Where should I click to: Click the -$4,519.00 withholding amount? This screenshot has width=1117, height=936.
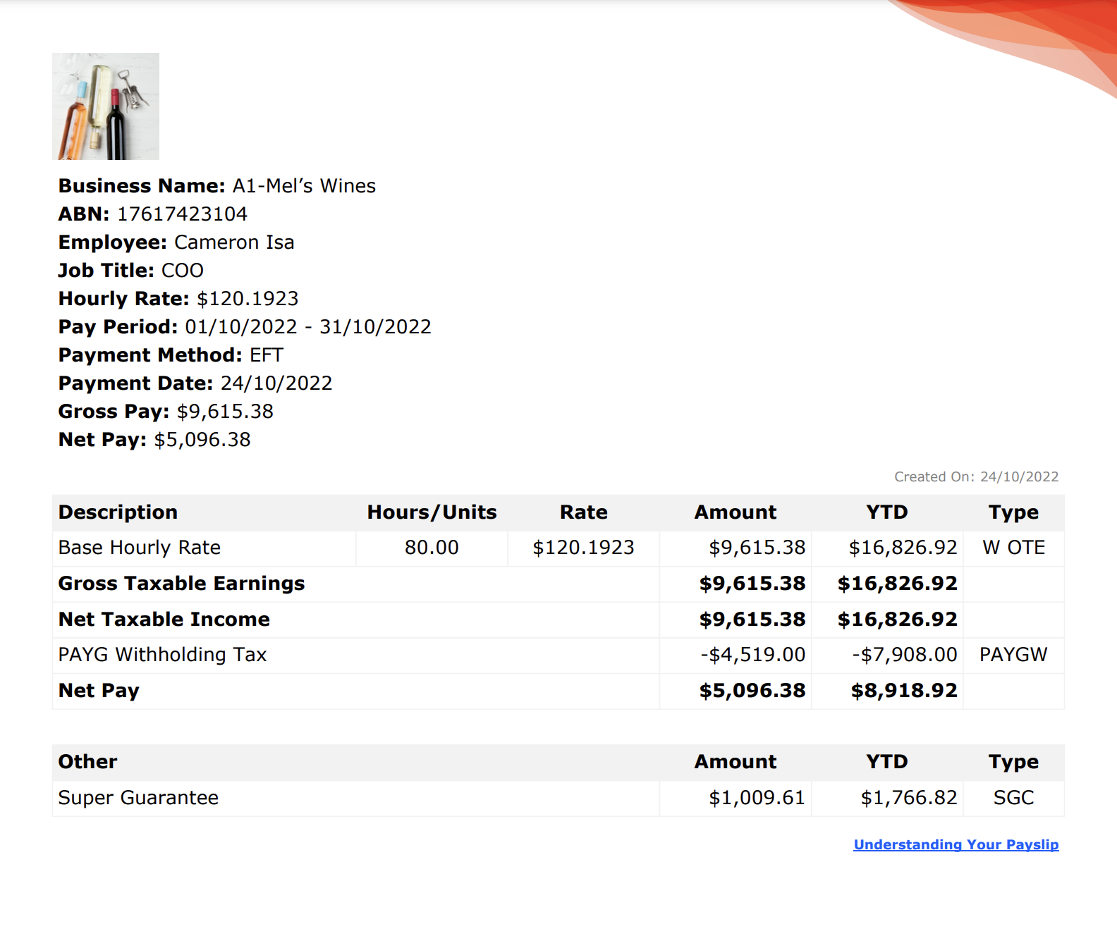[x=752, y=655]
